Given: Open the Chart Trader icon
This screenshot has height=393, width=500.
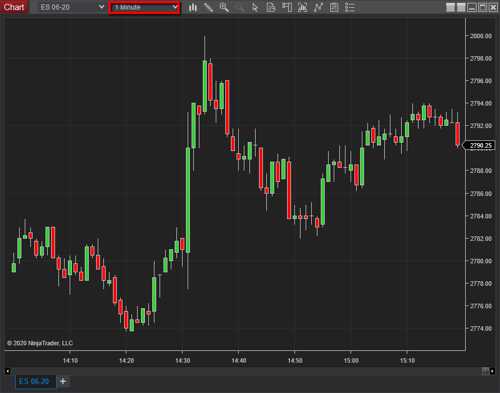Looking at the screenshot, I should point(287,7).
